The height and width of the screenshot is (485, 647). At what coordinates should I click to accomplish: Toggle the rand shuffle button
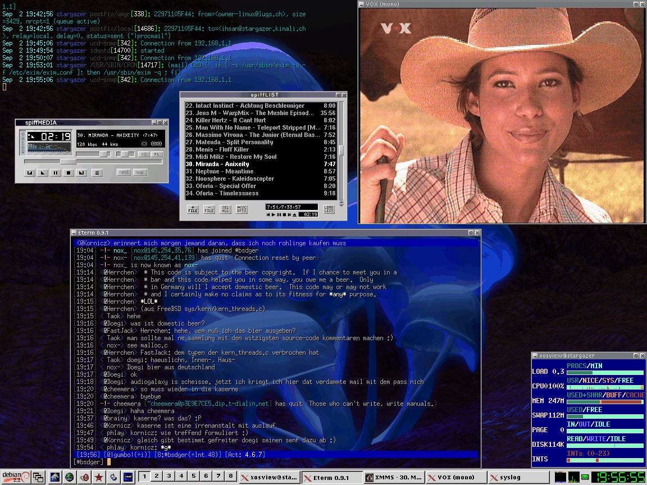124,172
